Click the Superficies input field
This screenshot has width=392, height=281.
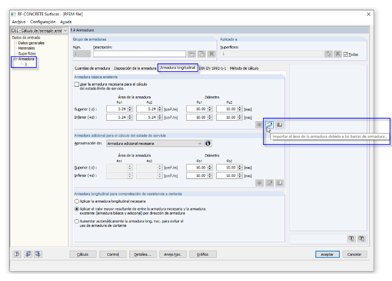pos(271,54)
